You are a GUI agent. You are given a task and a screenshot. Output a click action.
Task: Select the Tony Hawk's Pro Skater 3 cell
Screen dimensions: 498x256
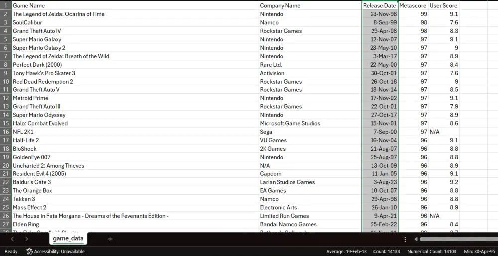[x=135, y=73]
